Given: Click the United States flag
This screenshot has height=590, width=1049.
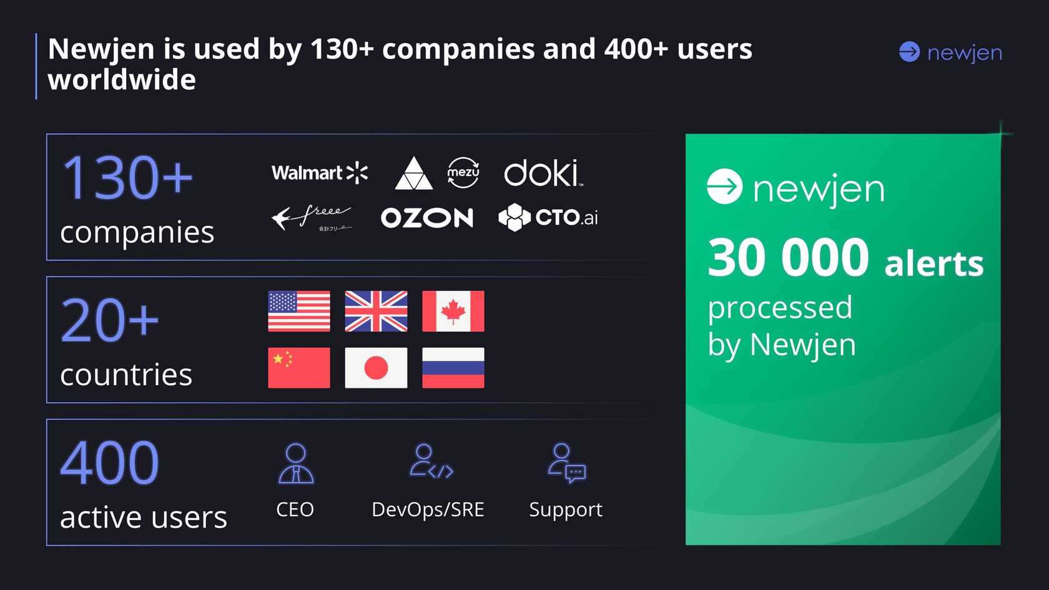Looking at the screenshot, I should (x=299, y=311).
